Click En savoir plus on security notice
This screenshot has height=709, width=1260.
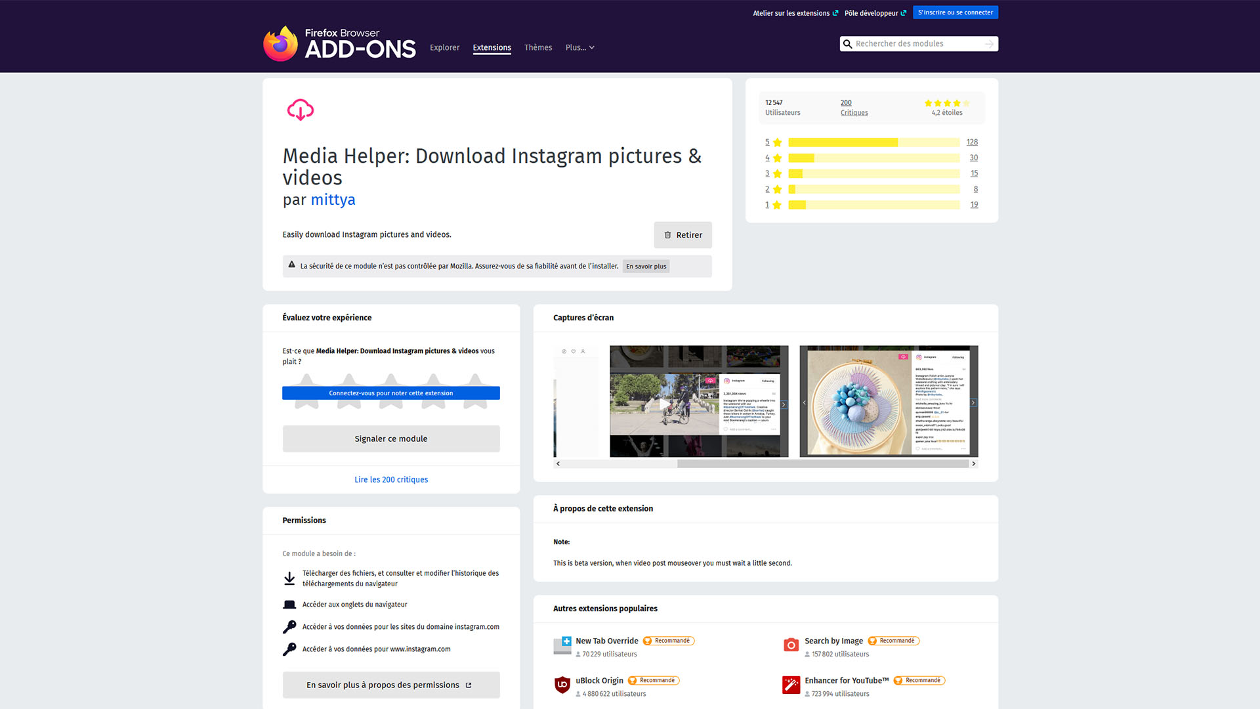(x=646, y=267)
